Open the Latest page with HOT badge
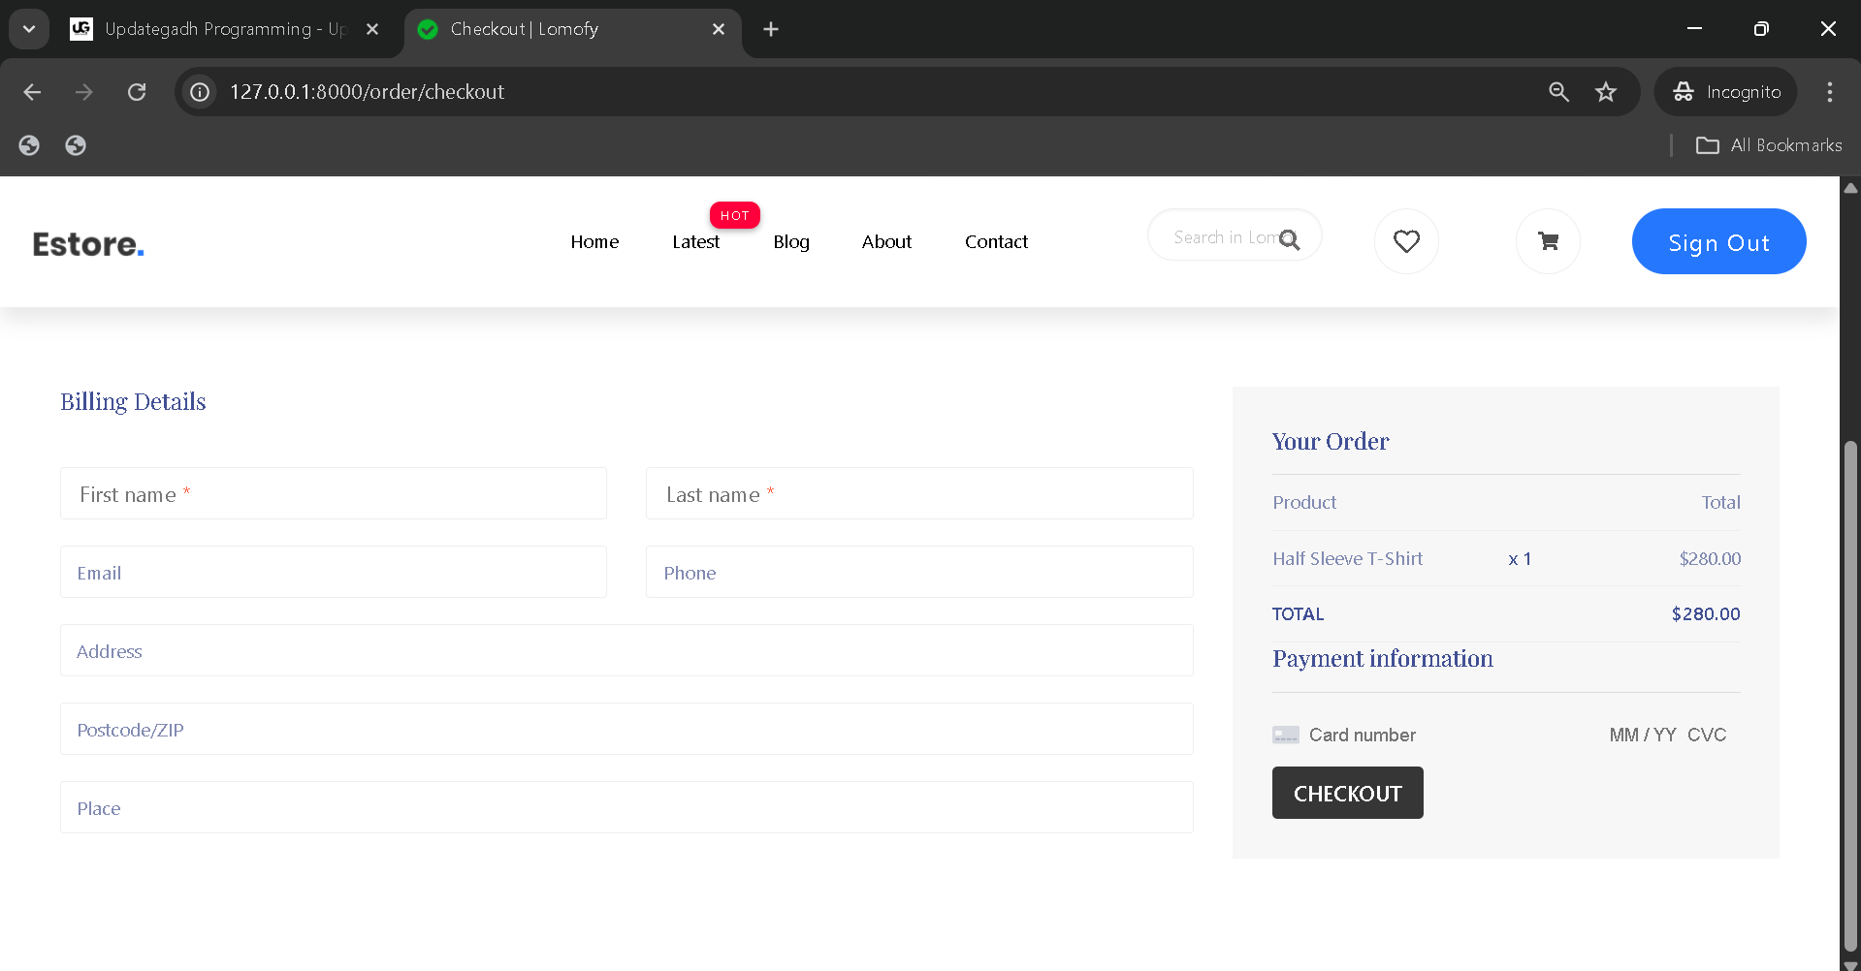Screen dimensions: 1861x971 pos(695,241)
